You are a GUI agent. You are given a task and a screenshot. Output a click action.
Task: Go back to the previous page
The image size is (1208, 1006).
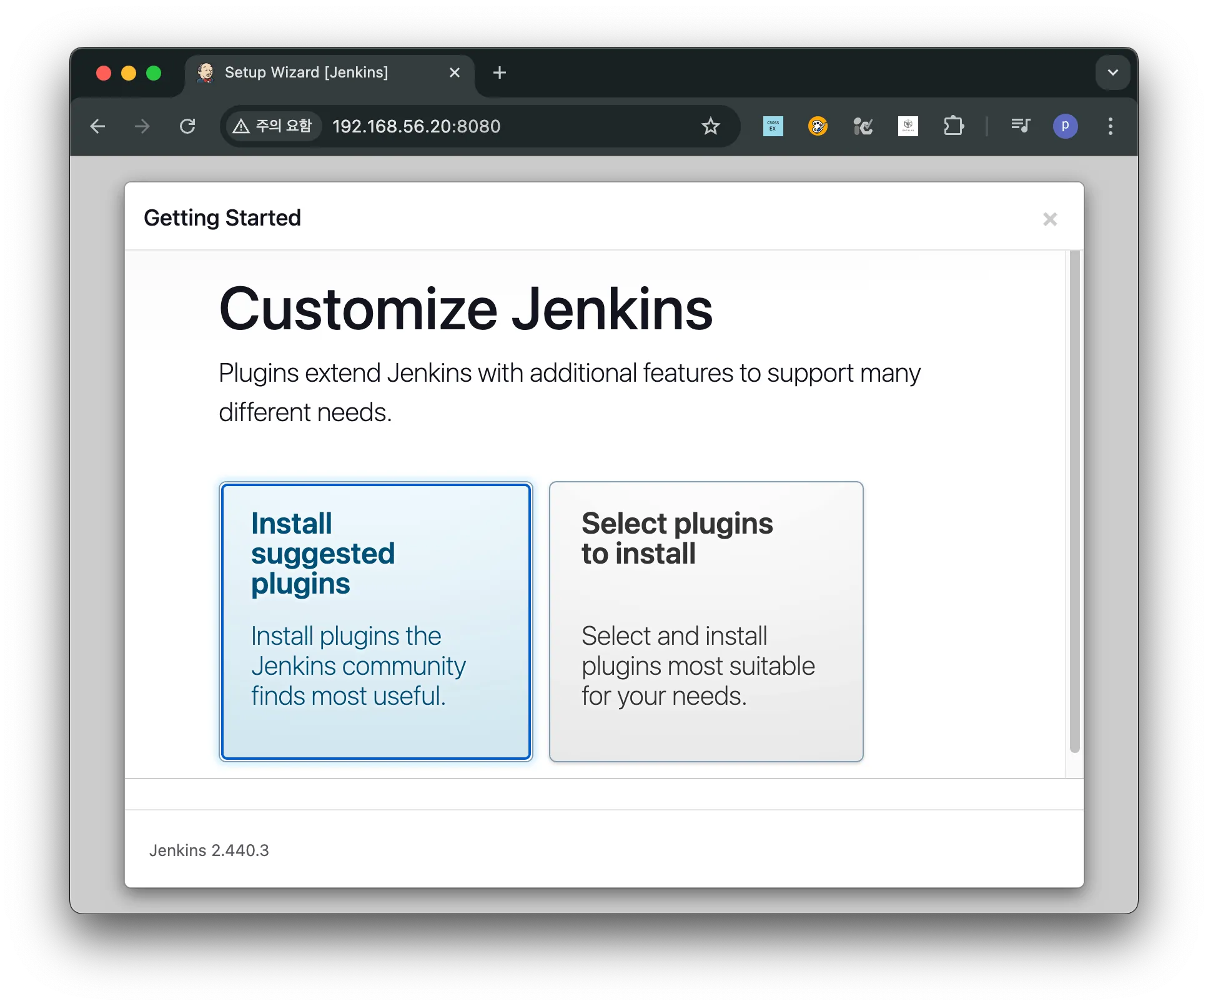pos(98,126)
